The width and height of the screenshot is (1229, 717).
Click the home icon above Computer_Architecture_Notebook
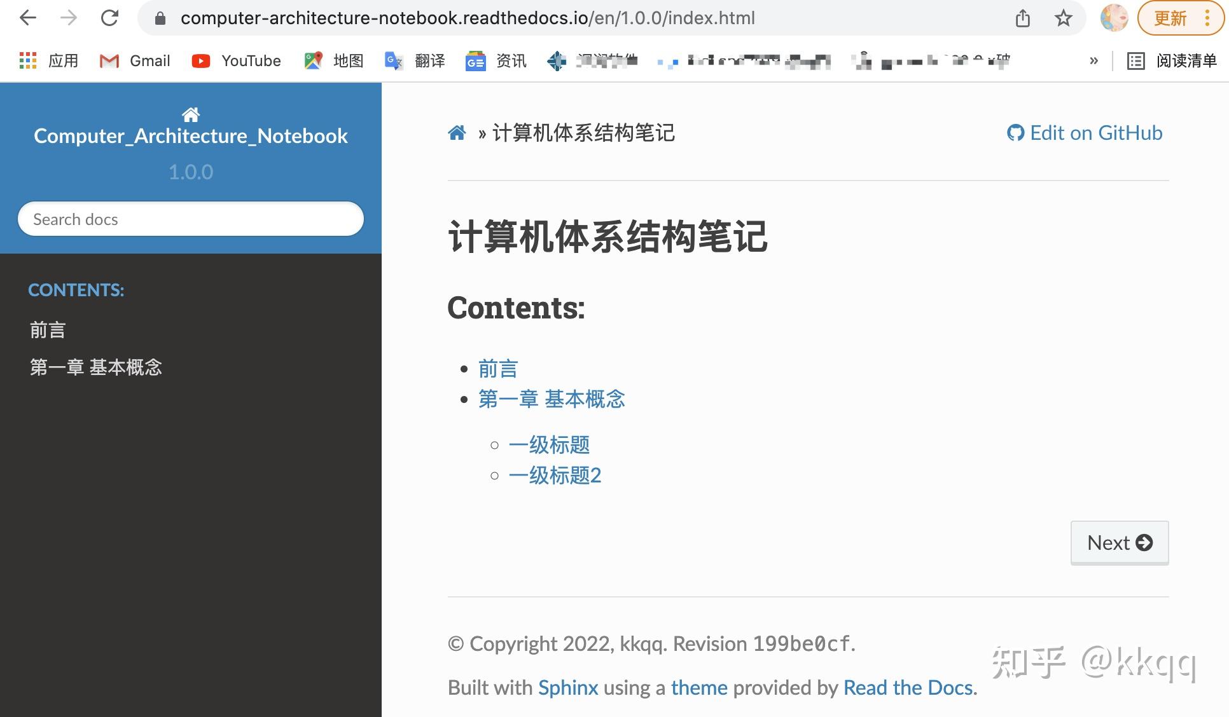click(x=191, y=114)
